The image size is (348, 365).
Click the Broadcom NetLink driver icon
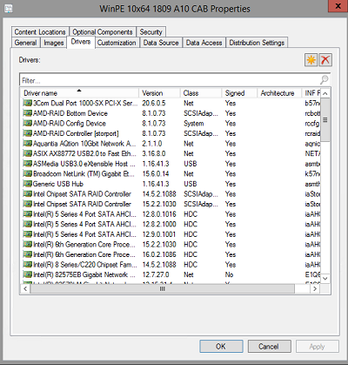coord(27,173)
